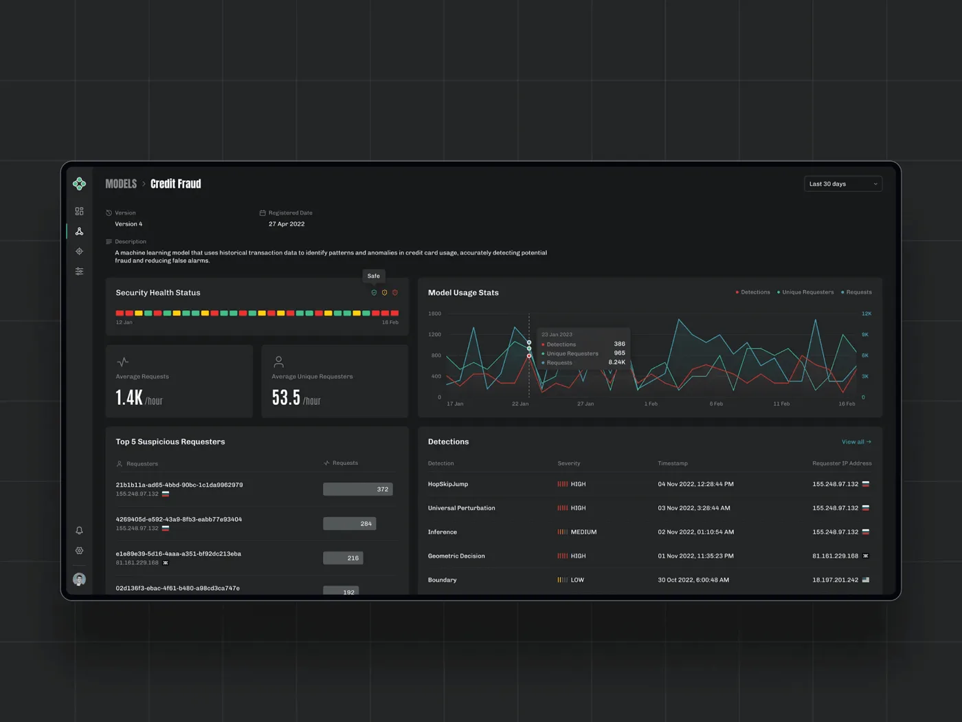The width and height of the screenshot is (962, 722).
Task: Click Boundary LOW severity bars icon
Action: [562, 580]
